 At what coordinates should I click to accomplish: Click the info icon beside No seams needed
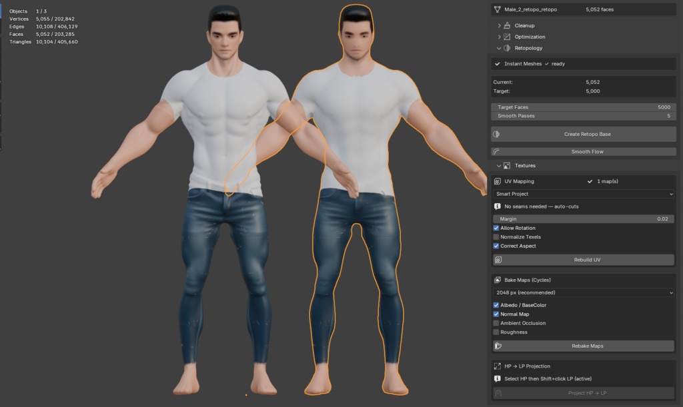[x=498, y=206]
